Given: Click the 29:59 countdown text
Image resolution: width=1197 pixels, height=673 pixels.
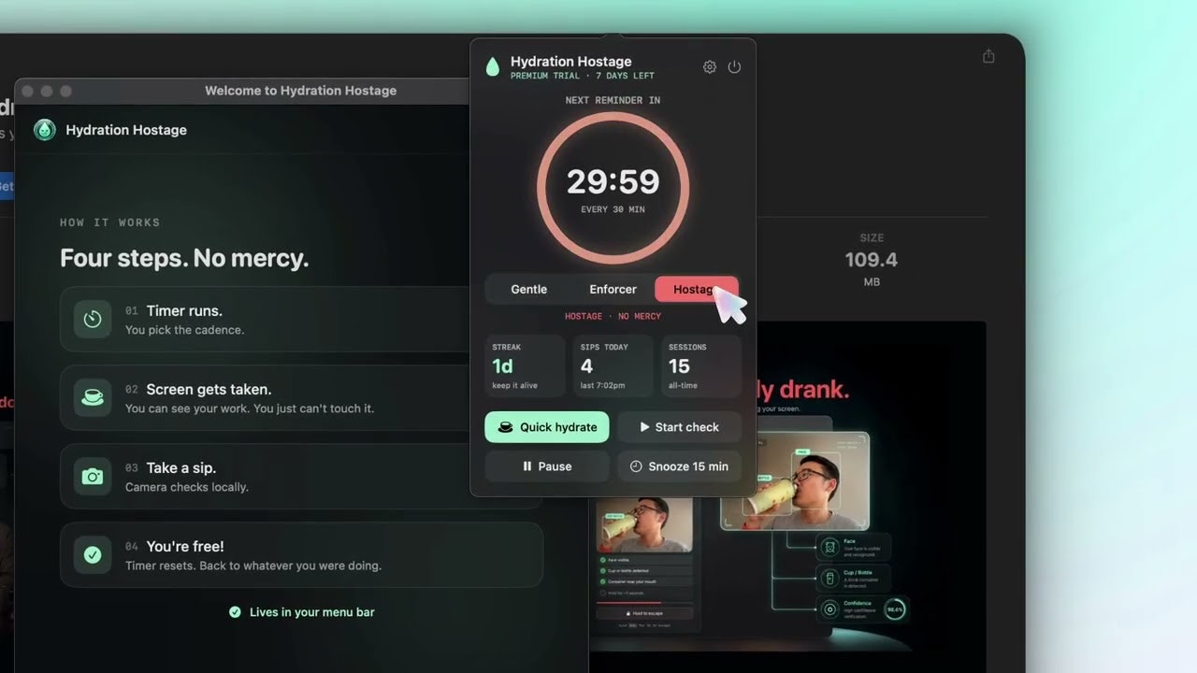Looking at the screenshot, I should pos(613,181).
